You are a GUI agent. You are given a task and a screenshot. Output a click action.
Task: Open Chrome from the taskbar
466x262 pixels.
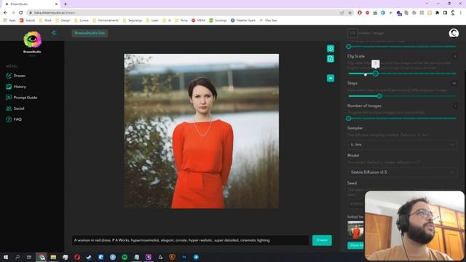pyautogui.click(x=42, y=257)
